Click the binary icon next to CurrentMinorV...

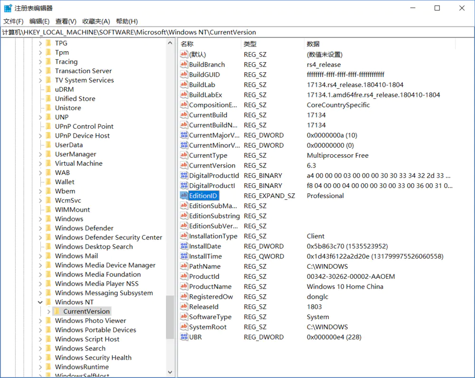point(184,145)
